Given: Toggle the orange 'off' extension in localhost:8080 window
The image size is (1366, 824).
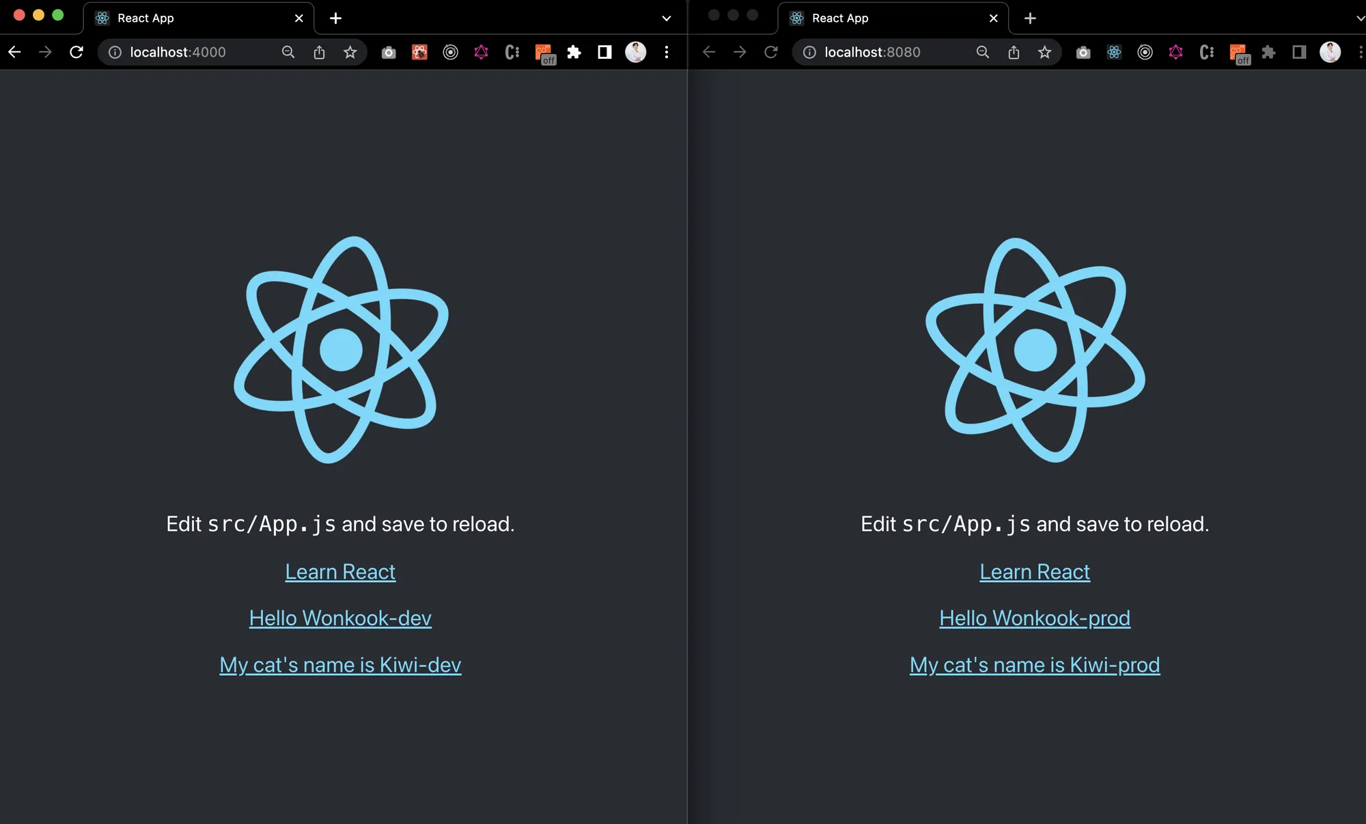Looking at the screenshot, I should (1239, 53).
